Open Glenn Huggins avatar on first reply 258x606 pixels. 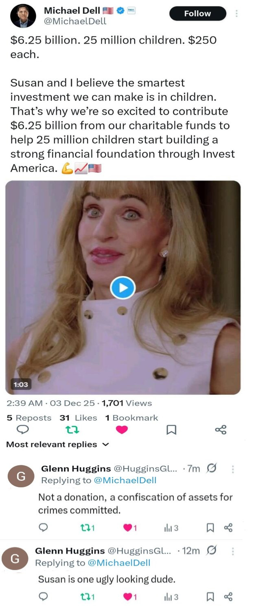(x=22, y=476)
